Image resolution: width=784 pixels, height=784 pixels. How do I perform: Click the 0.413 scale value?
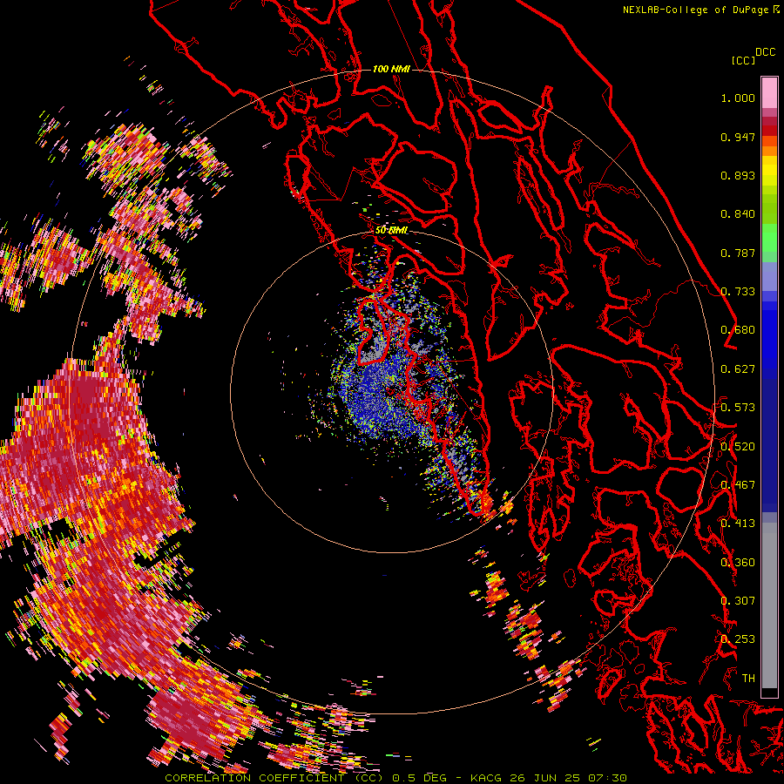click(738, 524)
